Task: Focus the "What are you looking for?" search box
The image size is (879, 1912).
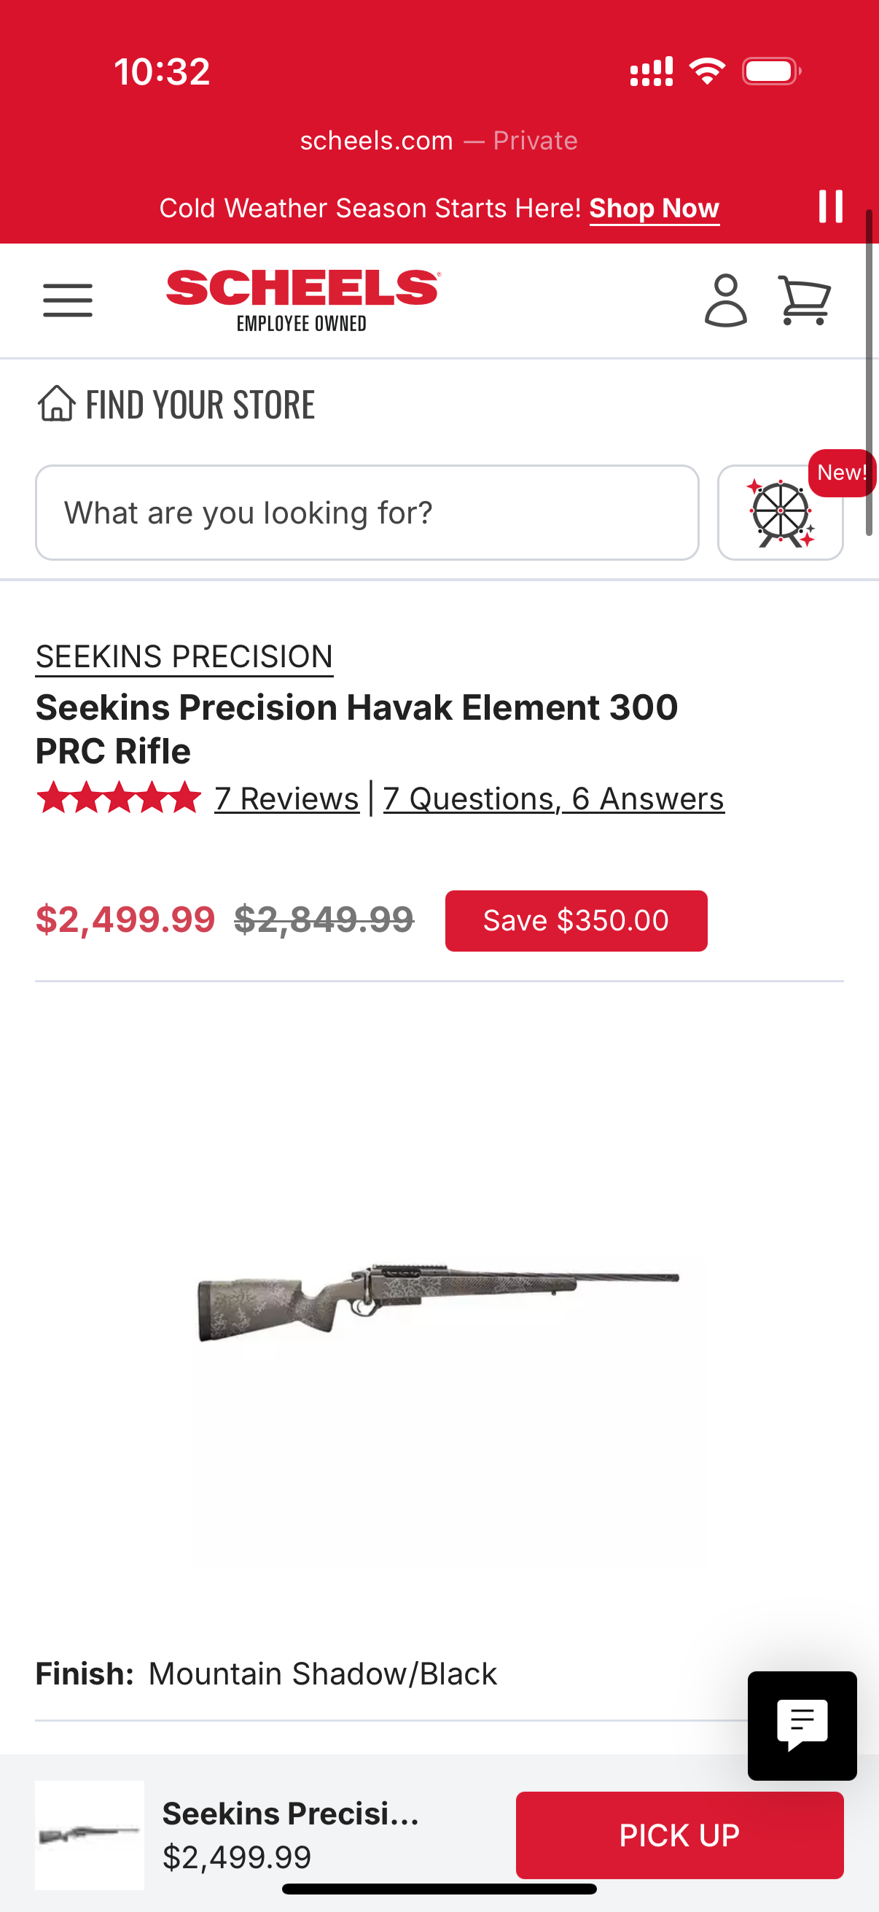Action: pos(367,513)
